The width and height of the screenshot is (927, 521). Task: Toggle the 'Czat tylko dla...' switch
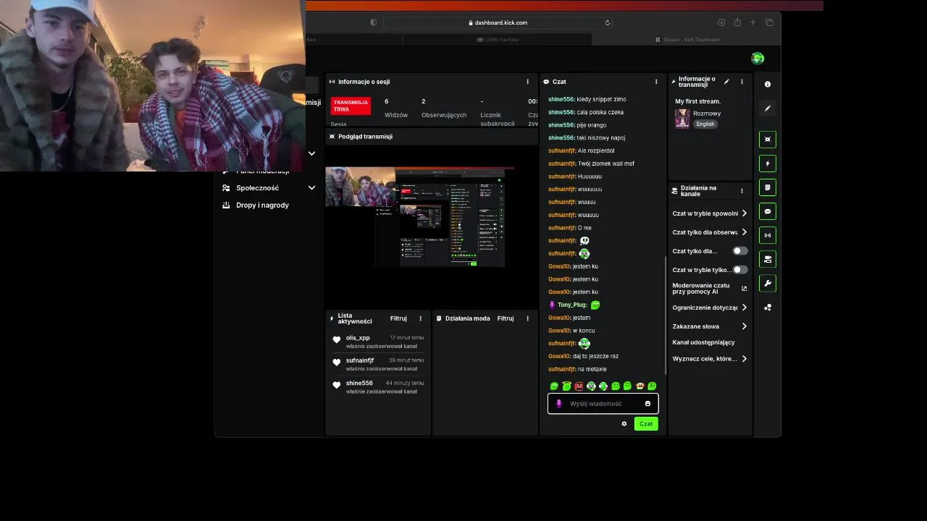point(740,251)
